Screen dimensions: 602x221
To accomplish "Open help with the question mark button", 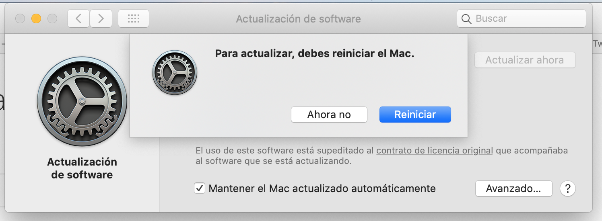I will pos(568,188).
